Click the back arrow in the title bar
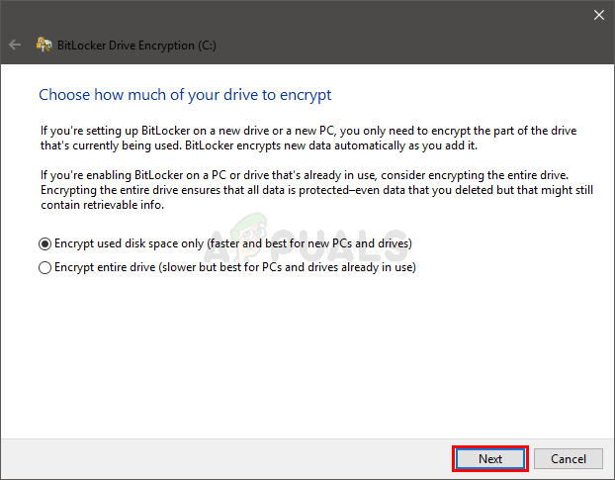 coord(15,45)
